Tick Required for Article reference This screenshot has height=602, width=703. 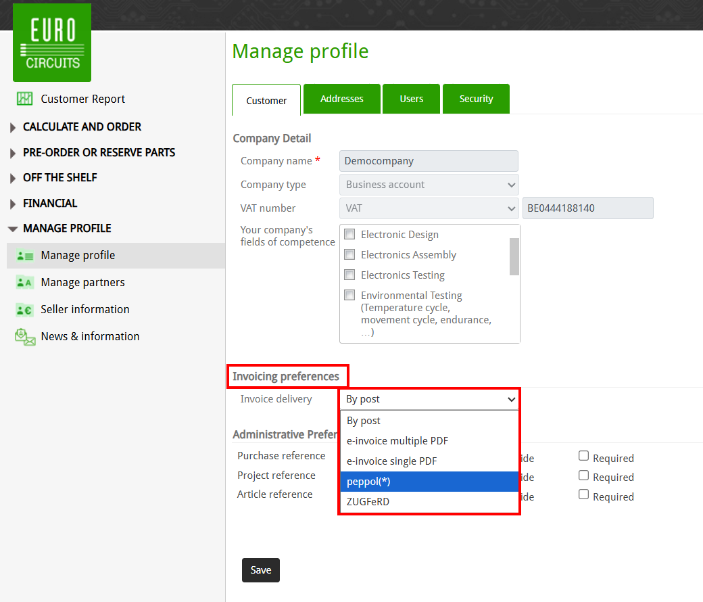584,495
